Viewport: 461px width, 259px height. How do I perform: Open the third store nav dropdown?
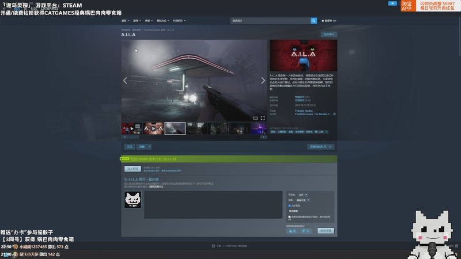tap(149, 21)
